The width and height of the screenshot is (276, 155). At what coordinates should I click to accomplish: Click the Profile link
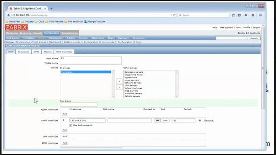click(247, 28)
